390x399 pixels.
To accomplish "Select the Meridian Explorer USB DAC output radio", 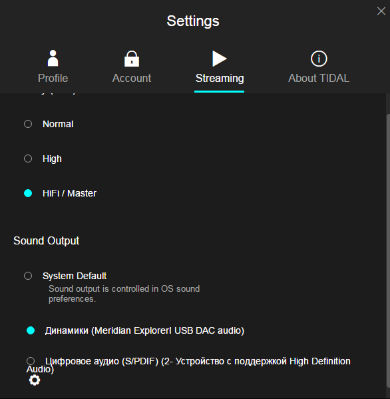I will (x=31, y=330).
